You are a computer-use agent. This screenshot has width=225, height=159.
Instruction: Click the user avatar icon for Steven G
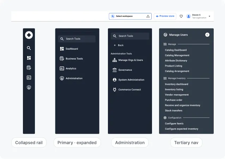188,16
